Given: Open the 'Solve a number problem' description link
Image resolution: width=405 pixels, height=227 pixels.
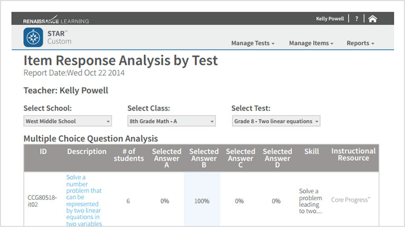Looking at the screenshot, I should pos(84,201).
